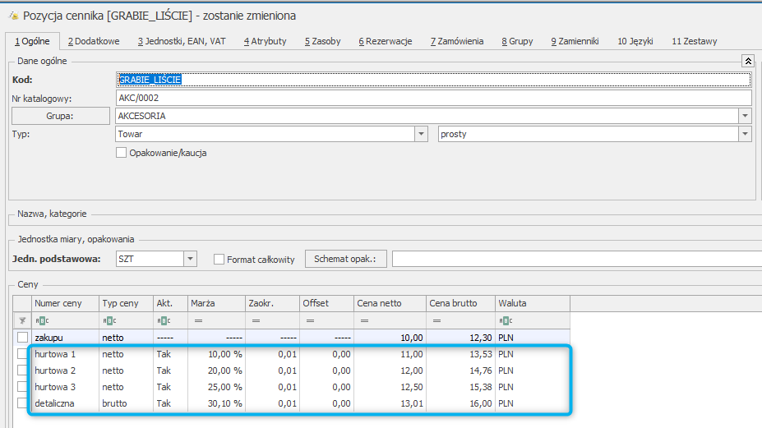
Task: Sort by Zaokr. column header
Action: 272,303
